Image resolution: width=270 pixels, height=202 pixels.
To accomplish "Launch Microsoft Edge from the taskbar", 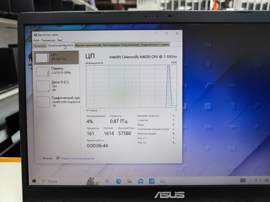I will (x=118, y=181).
